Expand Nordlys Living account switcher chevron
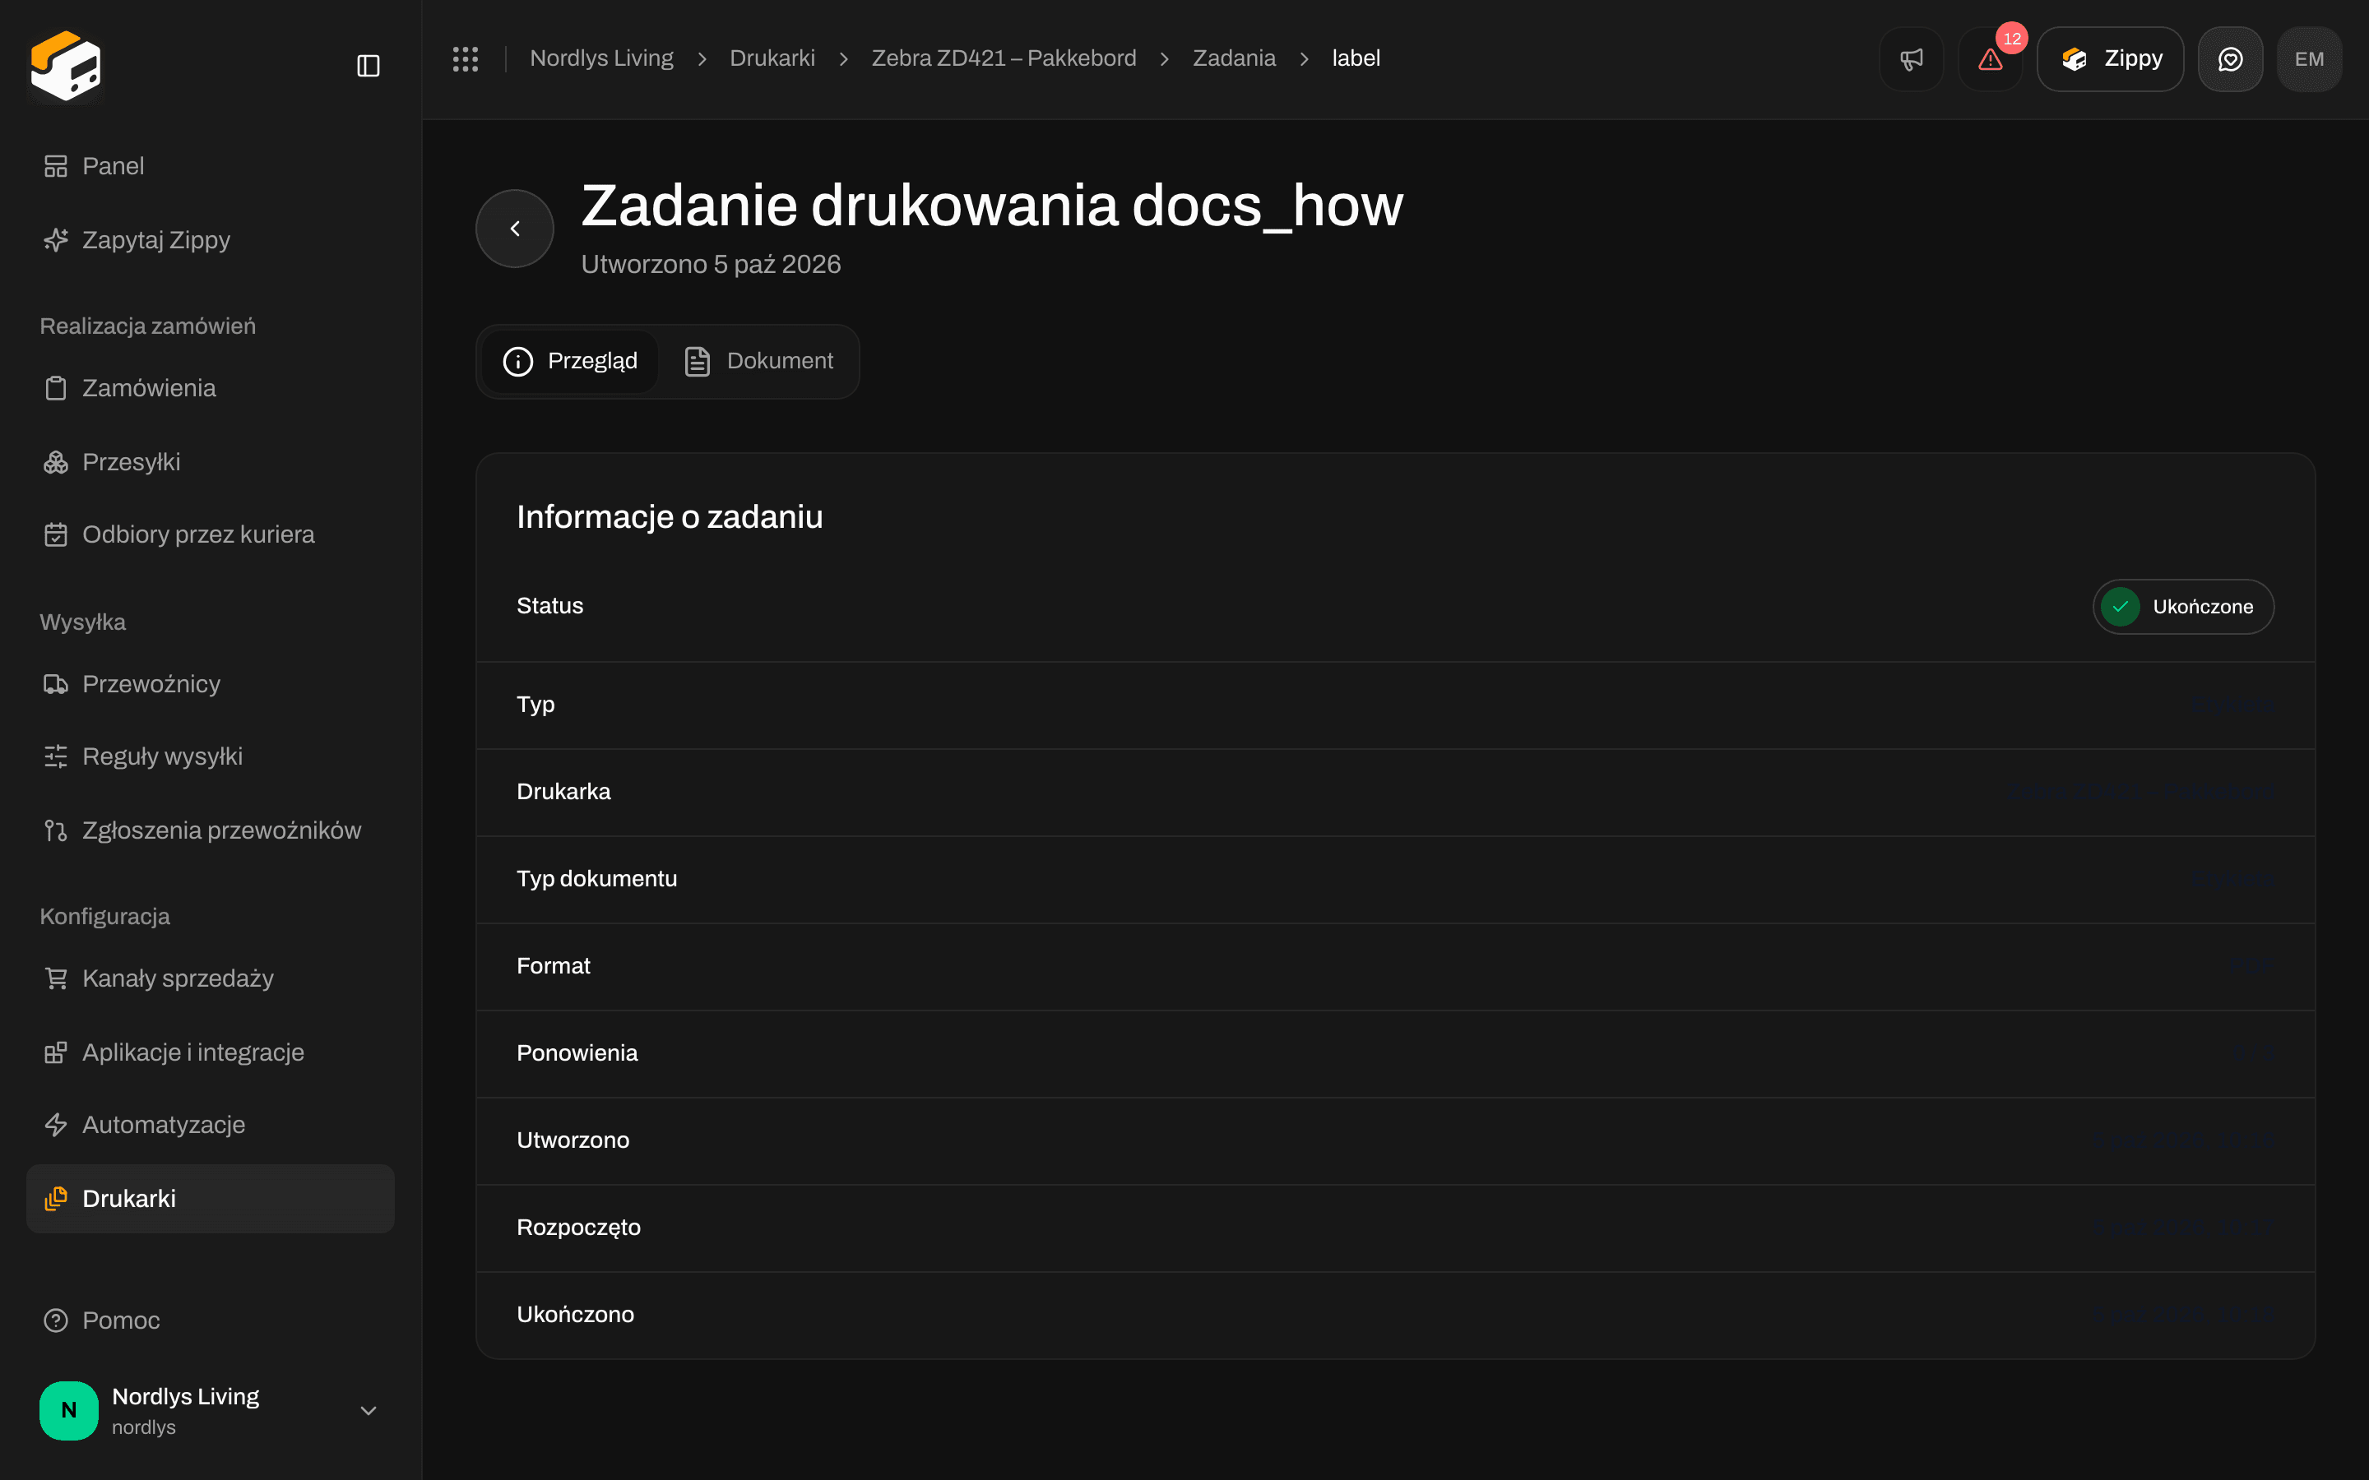 click(368, 1410)
